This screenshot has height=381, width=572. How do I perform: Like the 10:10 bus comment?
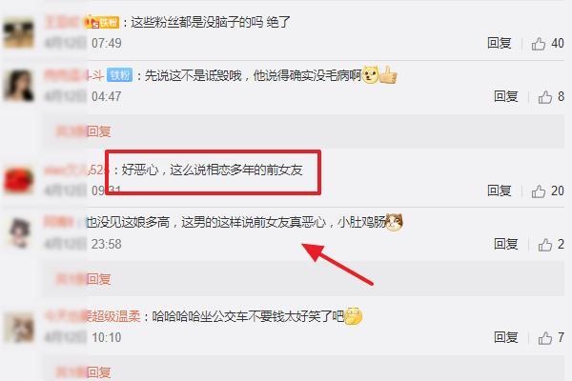click(545, 338)
